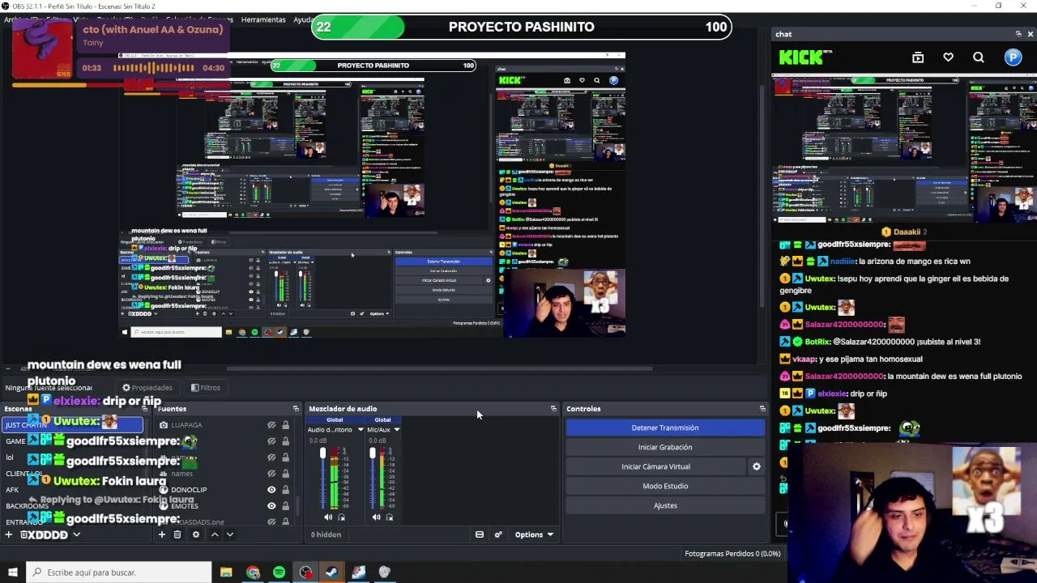The image size is (1037, 583).
Task: Open the audio mixer Options dropdown
Action: pyautogui.click(x=534, y=534)
